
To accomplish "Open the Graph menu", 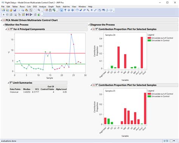I will (51, 6).
